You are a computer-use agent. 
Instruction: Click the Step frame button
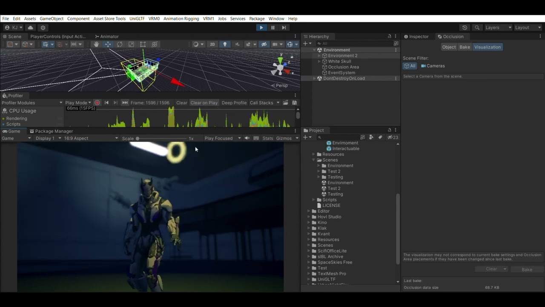[284, 28]
